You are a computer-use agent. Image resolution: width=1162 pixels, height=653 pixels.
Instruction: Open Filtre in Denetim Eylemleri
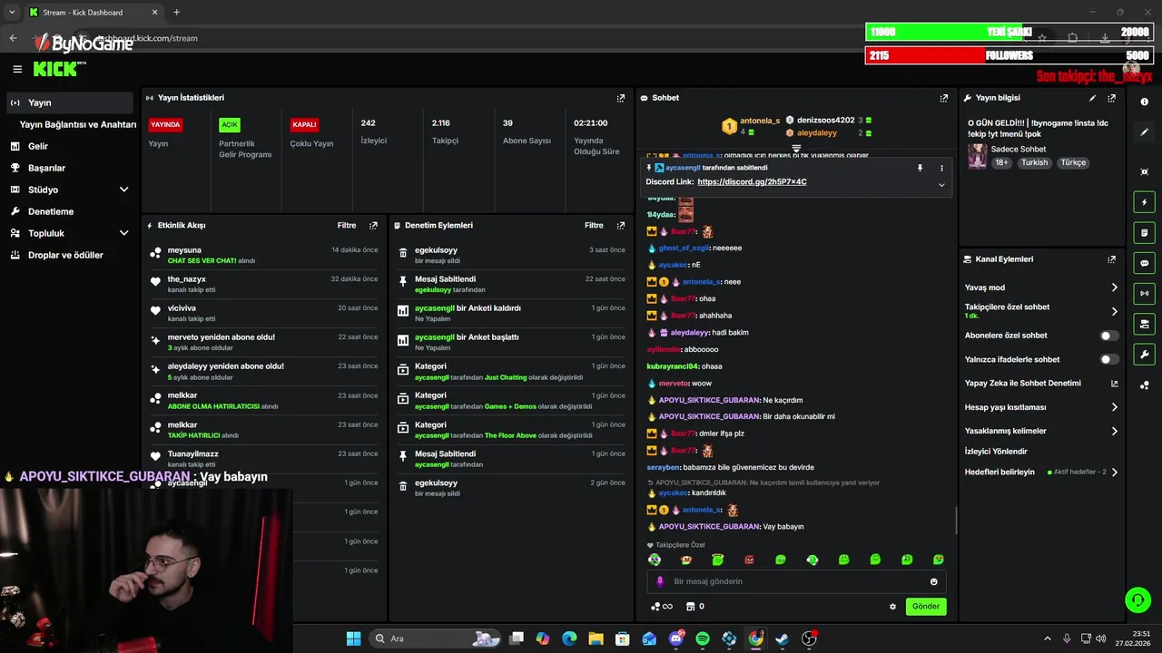594,225
